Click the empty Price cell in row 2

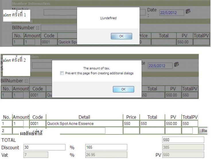pos(131,131)
